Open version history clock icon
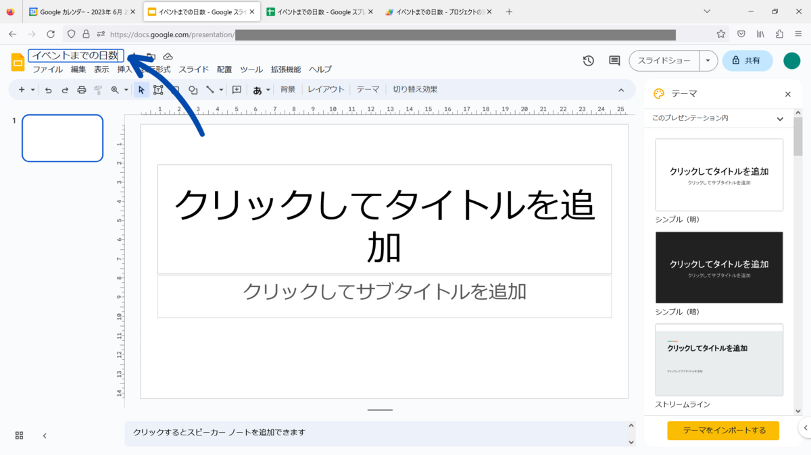This screenshot has width=811, height=455. pos(589,61)
